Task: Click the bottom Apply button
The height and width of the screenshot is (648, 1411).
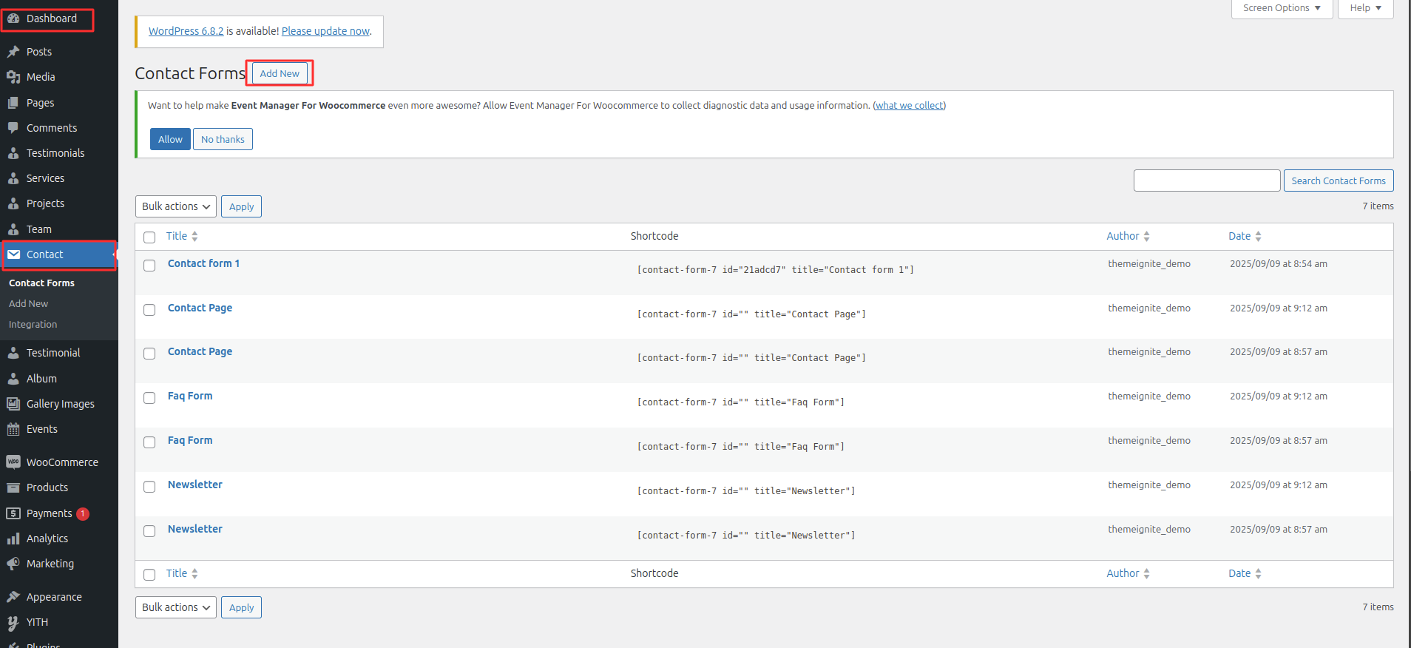Action: click(241, 607)
